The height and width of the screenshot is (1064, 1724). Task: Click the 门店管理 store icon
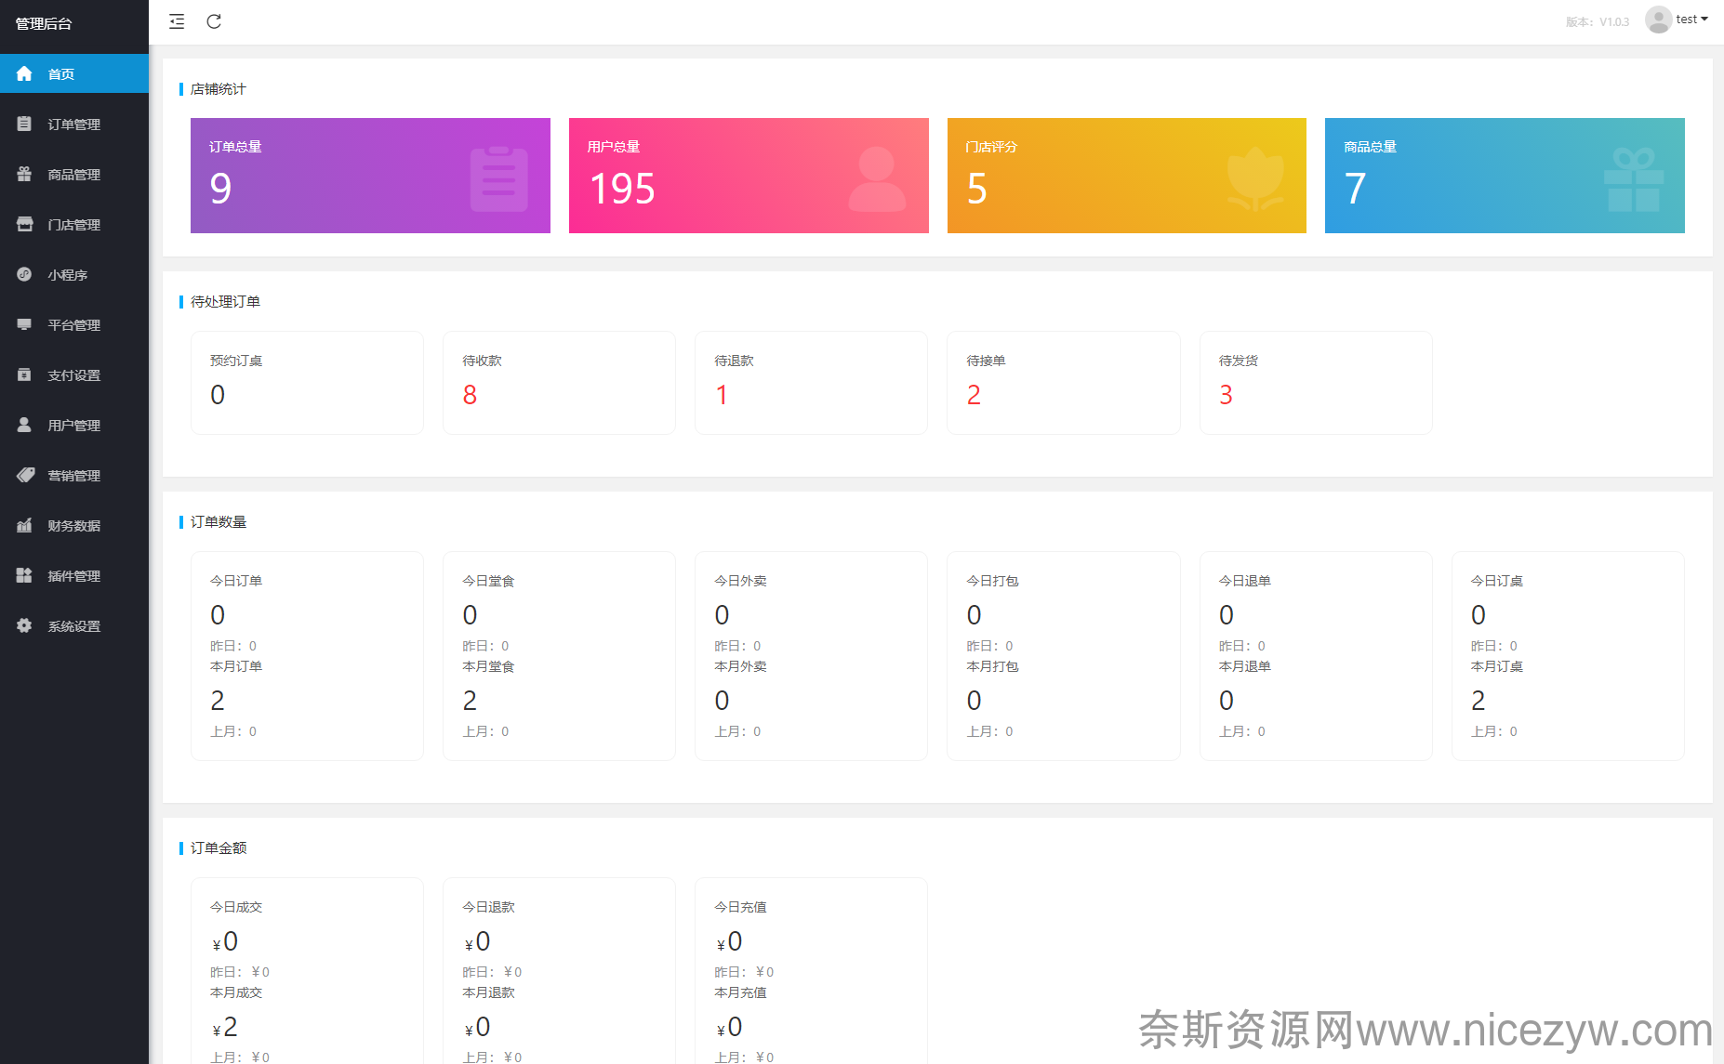click(x=24, y=224)
